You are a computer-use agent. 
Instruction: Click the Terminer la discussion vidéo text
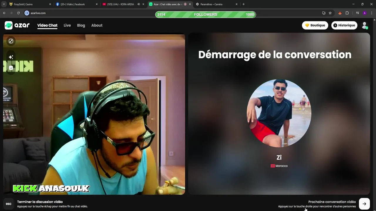[x=40, y=202]
